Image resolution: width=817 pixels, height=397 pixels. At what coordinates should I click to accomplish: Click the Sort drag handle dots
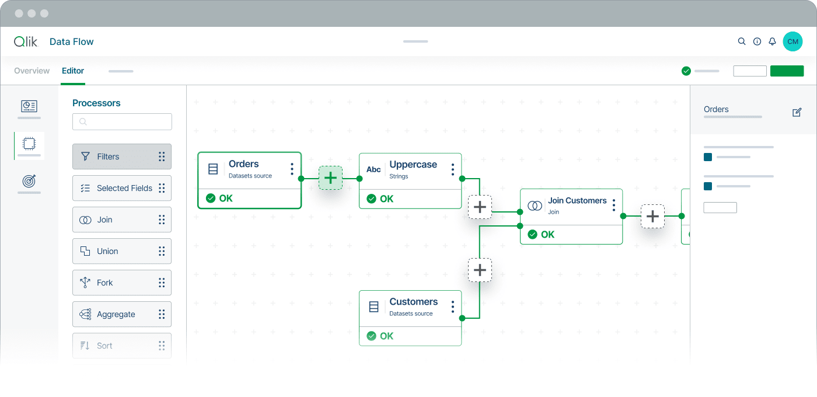pyautogui.click(x=162, y=346)
